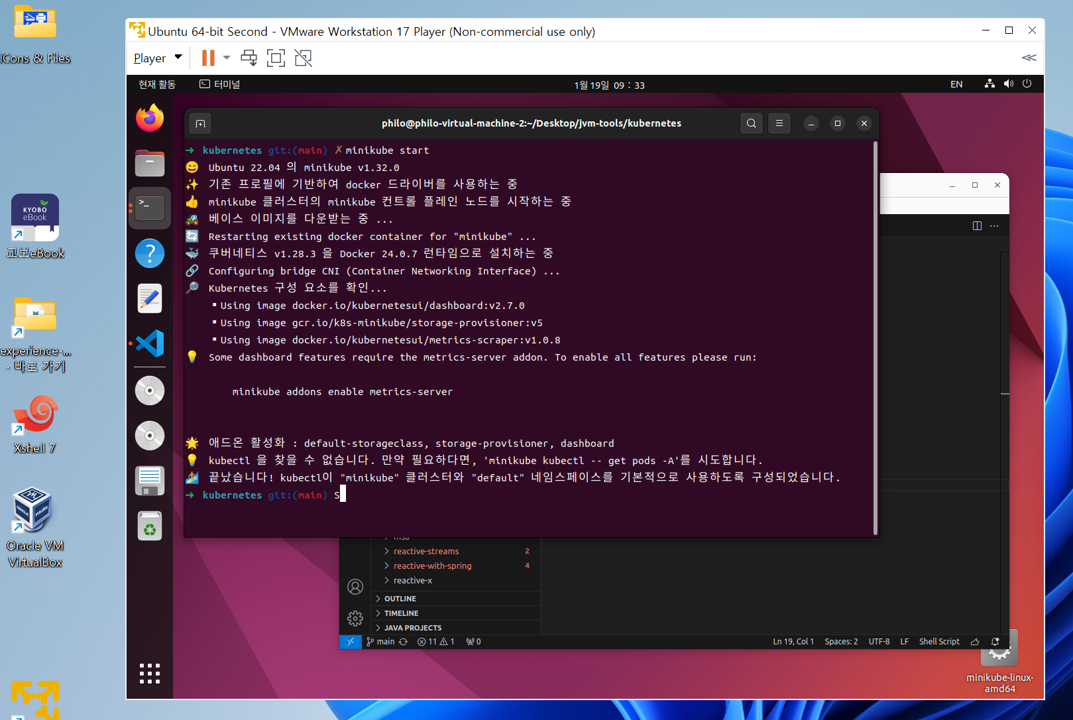This screenshot has height=720, width=1073.
Task: Open ICons & Files desktop folder
Action: pyautogui.click(x=34, y=35)
